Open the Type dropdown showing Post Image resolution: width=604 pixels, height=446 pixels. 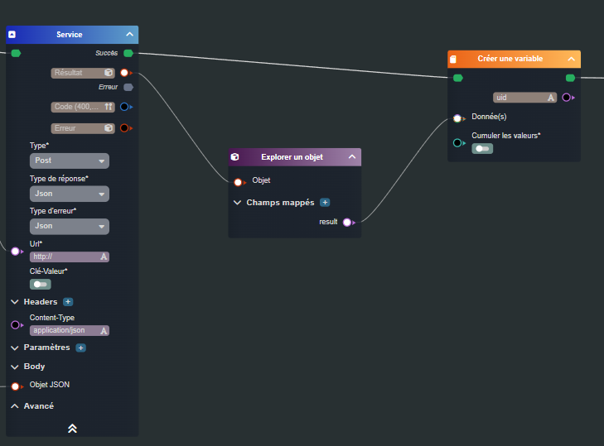70,161
